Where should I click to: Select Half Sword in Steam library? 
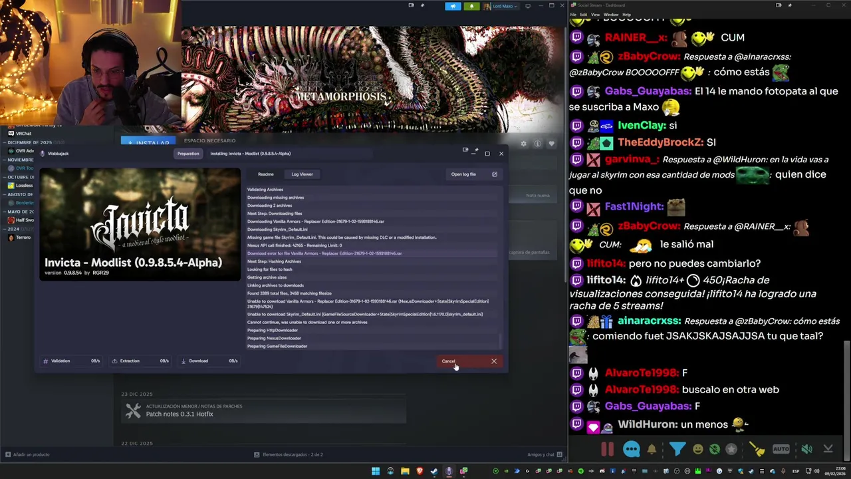pos(20,220)
